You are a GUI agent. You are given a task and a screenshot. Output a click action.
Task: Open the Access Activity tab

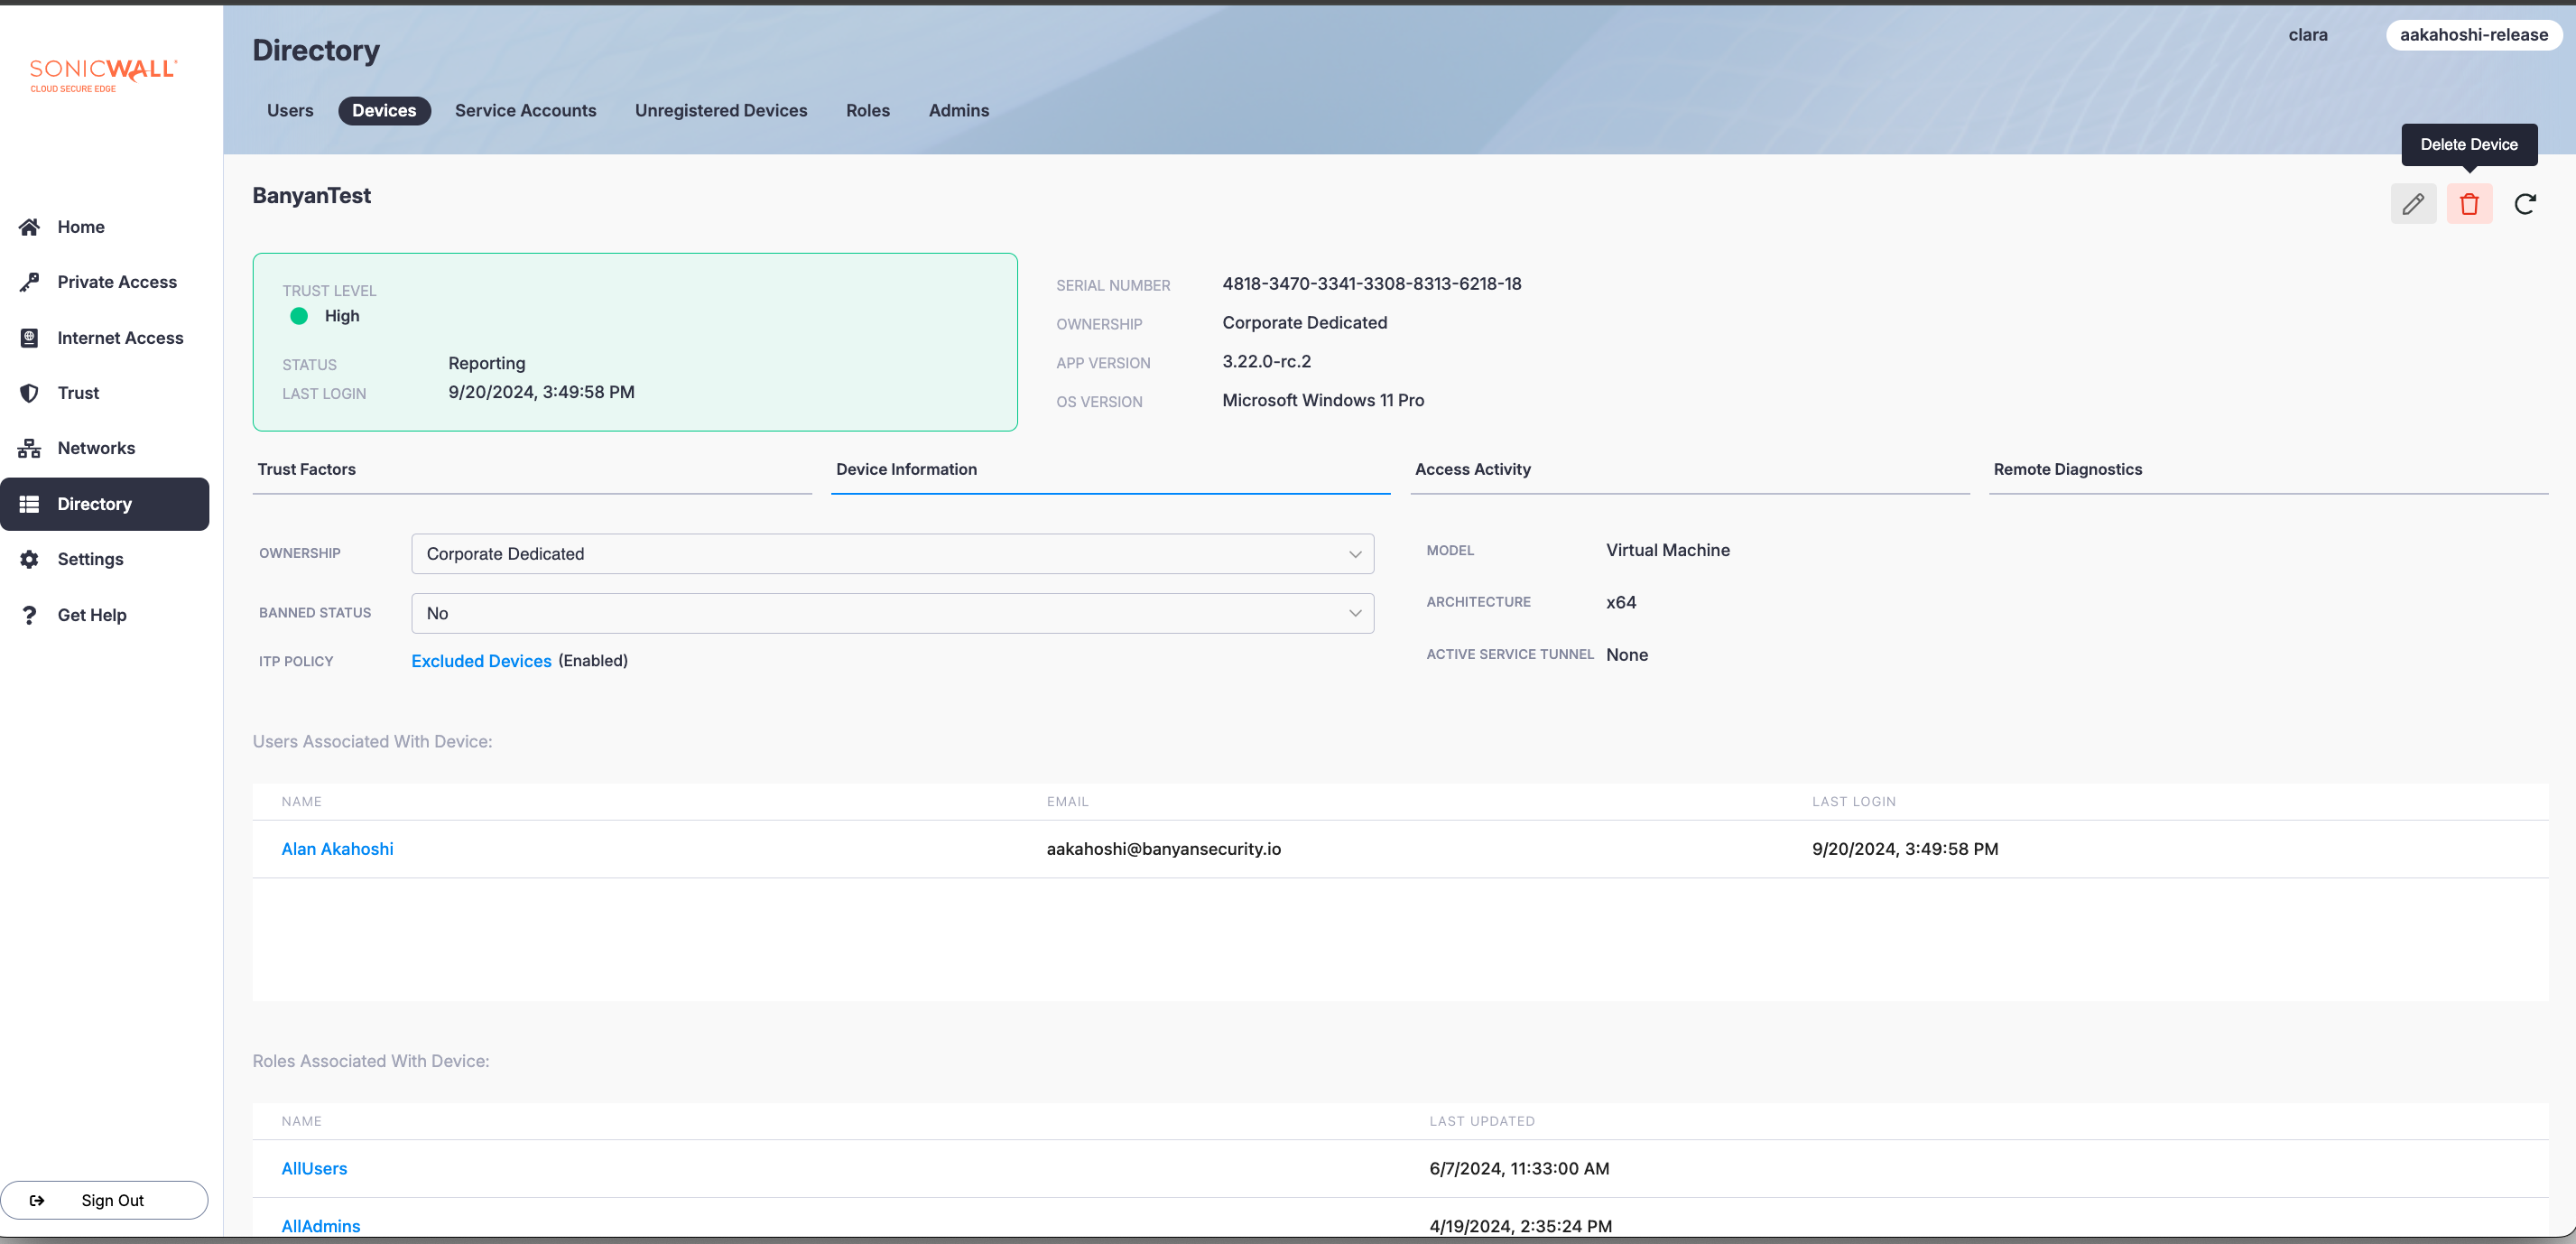click(x=1472, y=469)
